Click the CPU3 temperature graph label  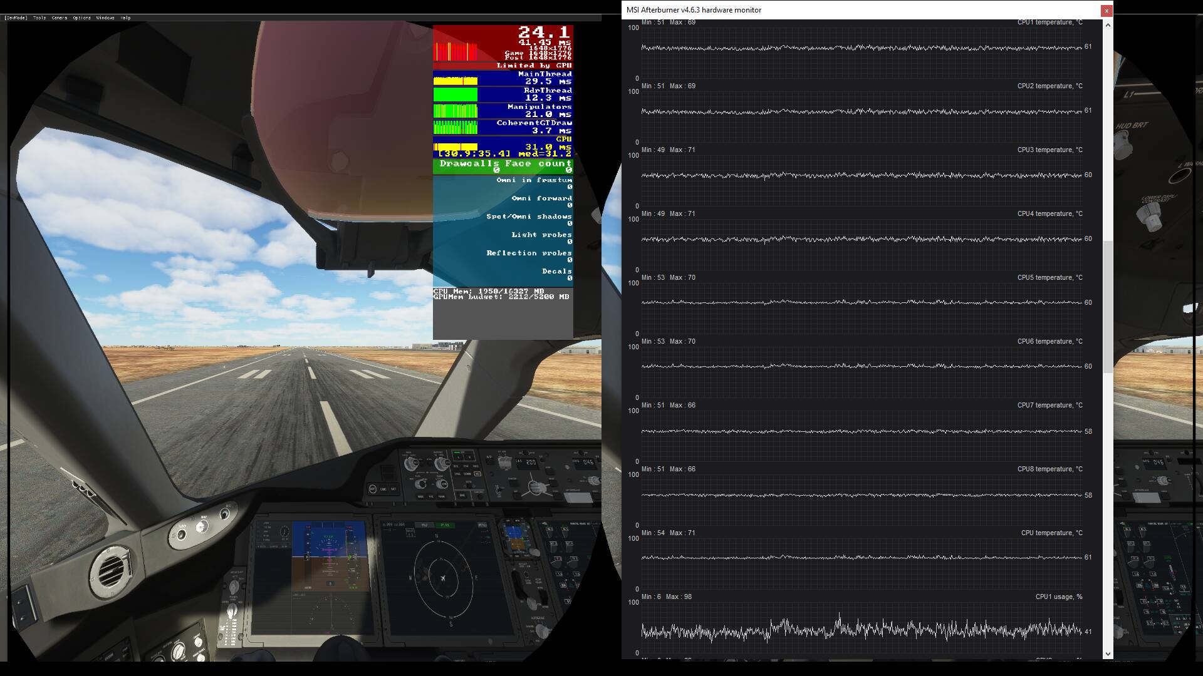(1049, 150)
